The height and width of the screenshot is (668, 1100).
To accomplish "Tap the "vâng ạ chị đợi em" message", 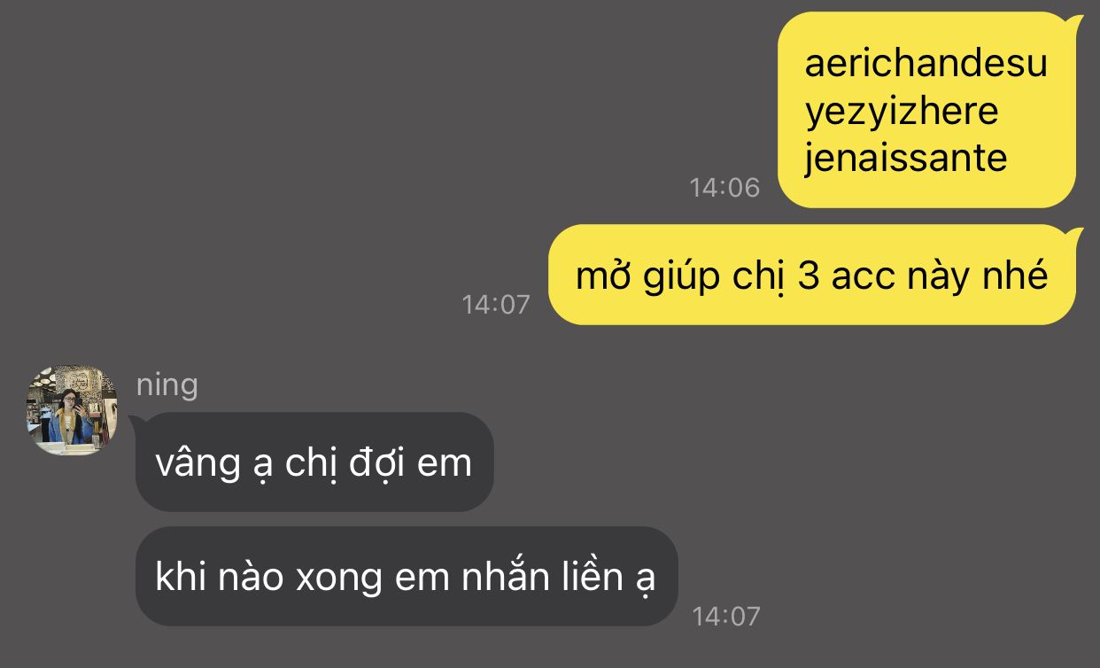I will [x=314, y=462].
